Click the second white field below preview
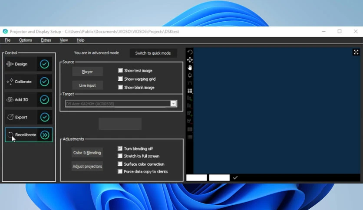Viewport: 363px width, 210px height. pos(219,177)
